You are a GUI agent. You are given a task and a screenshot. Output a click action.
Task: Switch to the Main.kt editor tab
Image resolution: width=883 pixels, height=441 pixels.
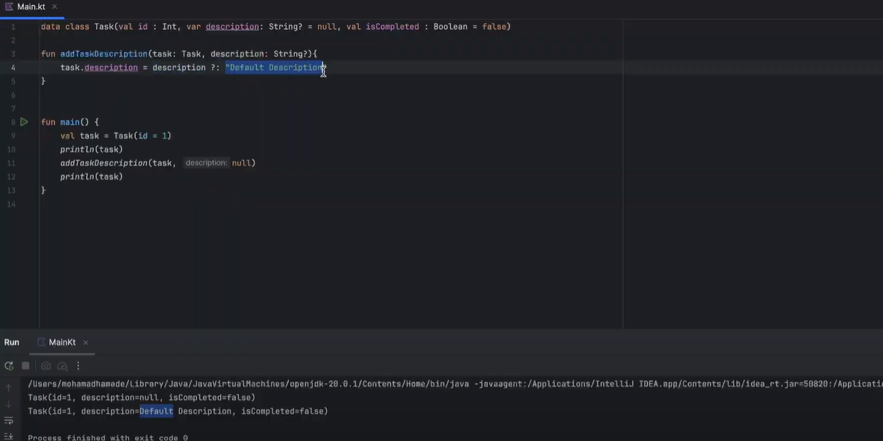(x=30, y=7)
